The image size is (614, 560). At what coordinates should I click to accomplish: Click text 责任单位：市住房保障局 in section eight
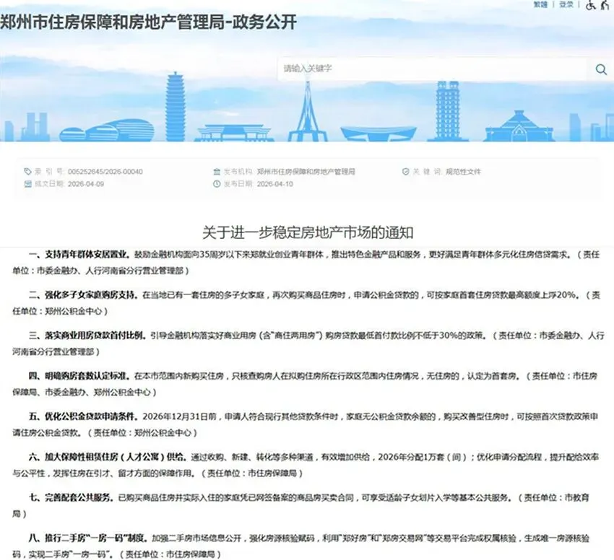[x=170, y=554]
